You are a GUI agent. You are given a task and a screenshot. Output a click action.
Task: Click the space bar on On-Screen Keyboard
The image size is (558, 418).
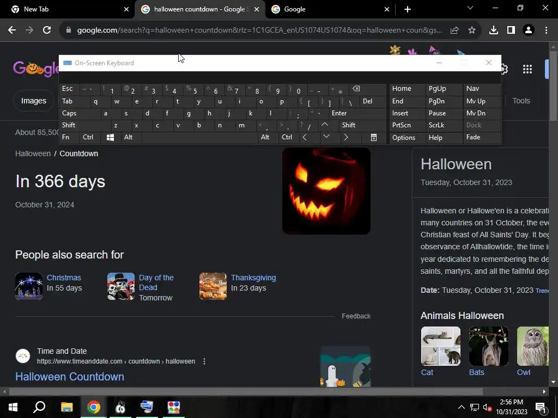click(199, 138)
